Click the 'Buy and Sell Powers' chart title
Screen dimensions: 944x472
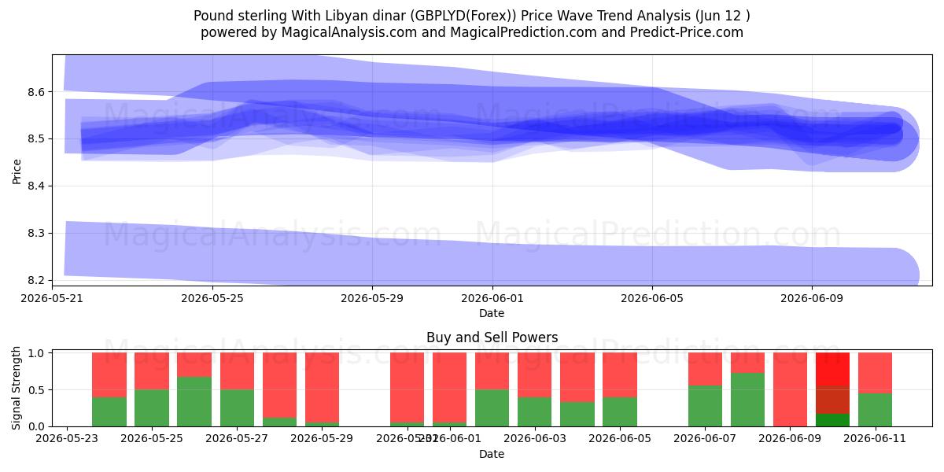pyautogui.click(x=492, y=337)
